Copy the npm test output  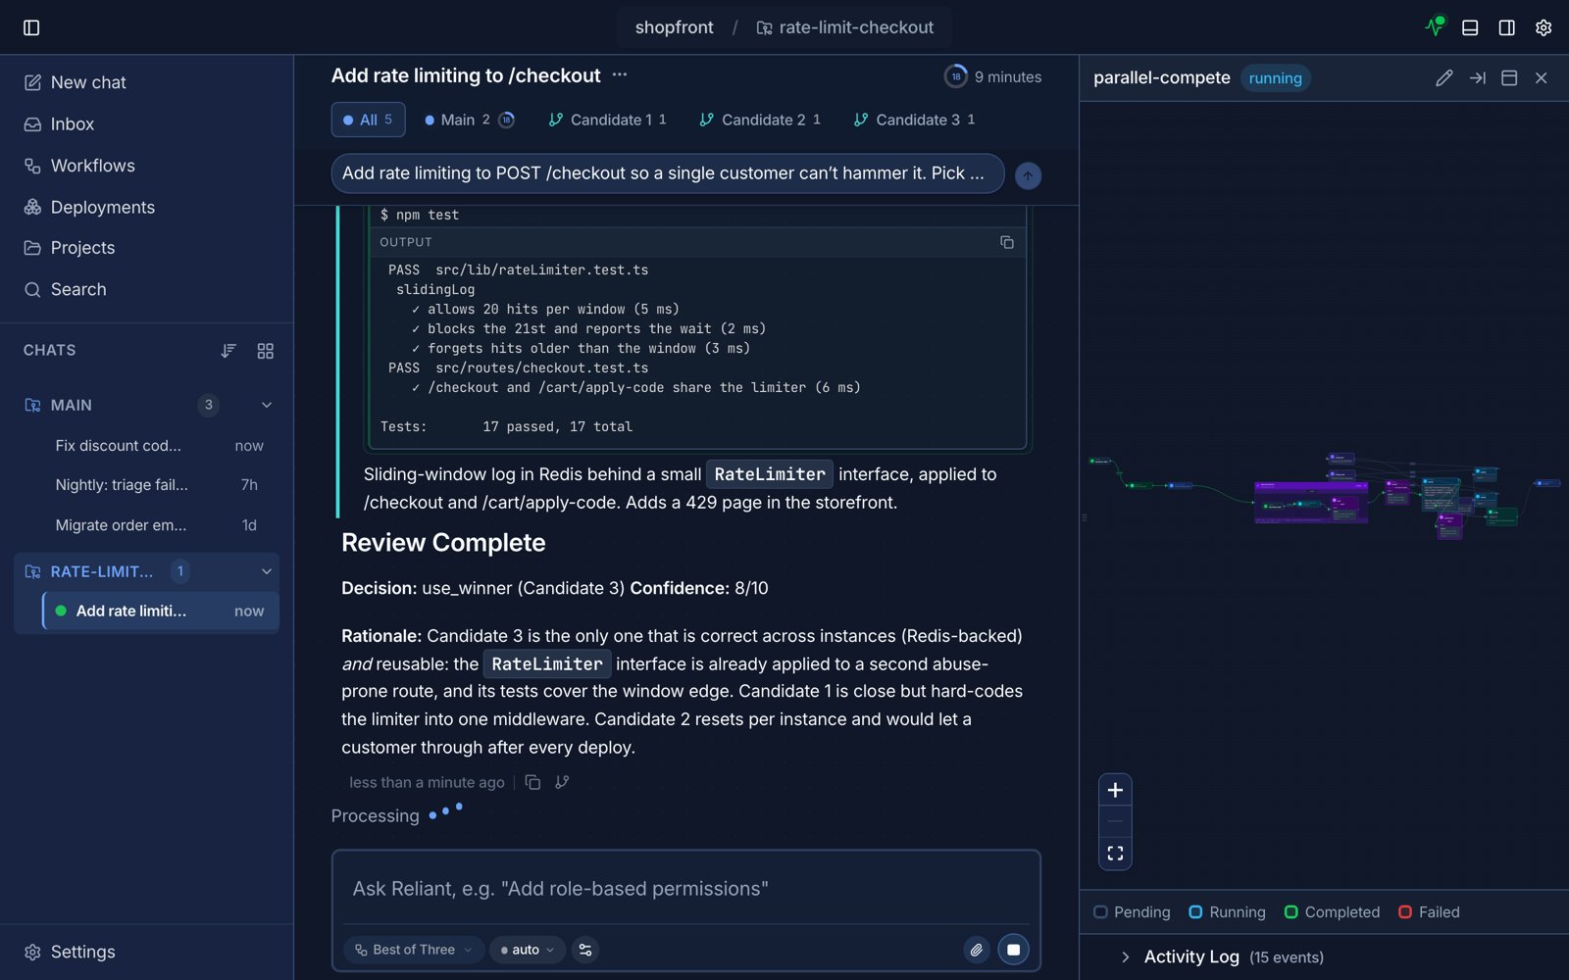(1006, 242)
